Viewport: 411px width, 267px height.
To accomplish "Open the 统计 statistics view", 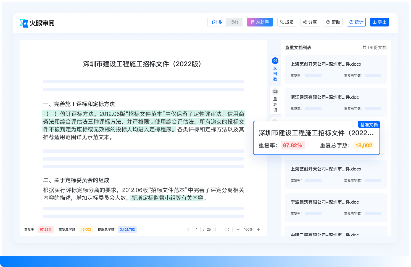I will (356, 22).
